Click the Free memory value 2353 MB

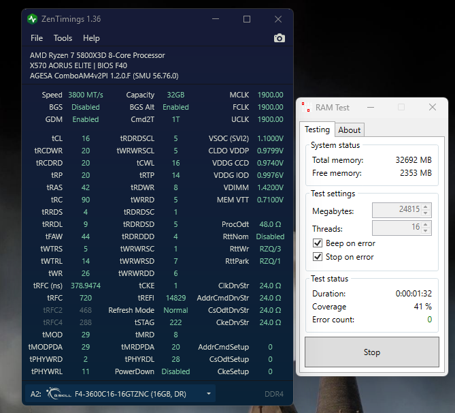[x=416, y=173]
